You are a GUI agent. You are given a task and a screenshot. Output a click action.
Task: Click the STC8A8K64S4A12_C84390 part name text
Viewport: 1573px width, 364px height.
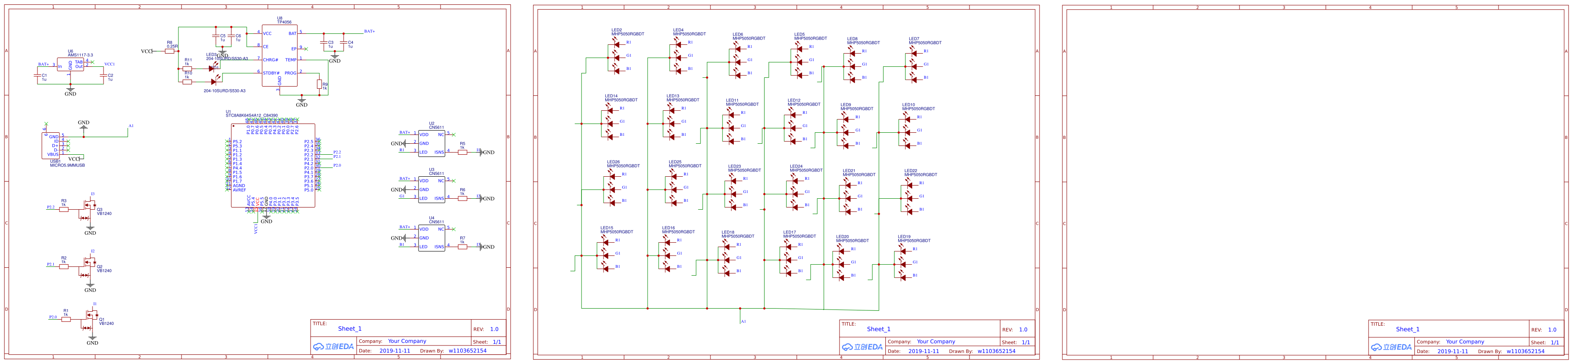(x=252, y=115)
